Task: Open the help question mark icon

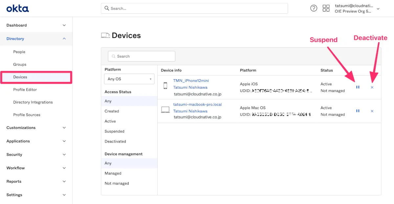Action: point(314,9)
